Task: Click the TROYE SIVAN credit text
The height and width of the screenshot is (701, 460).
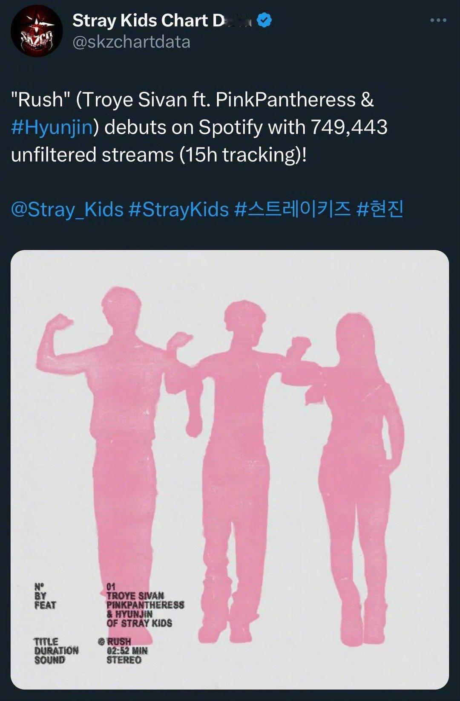Action: coord(135,595)
